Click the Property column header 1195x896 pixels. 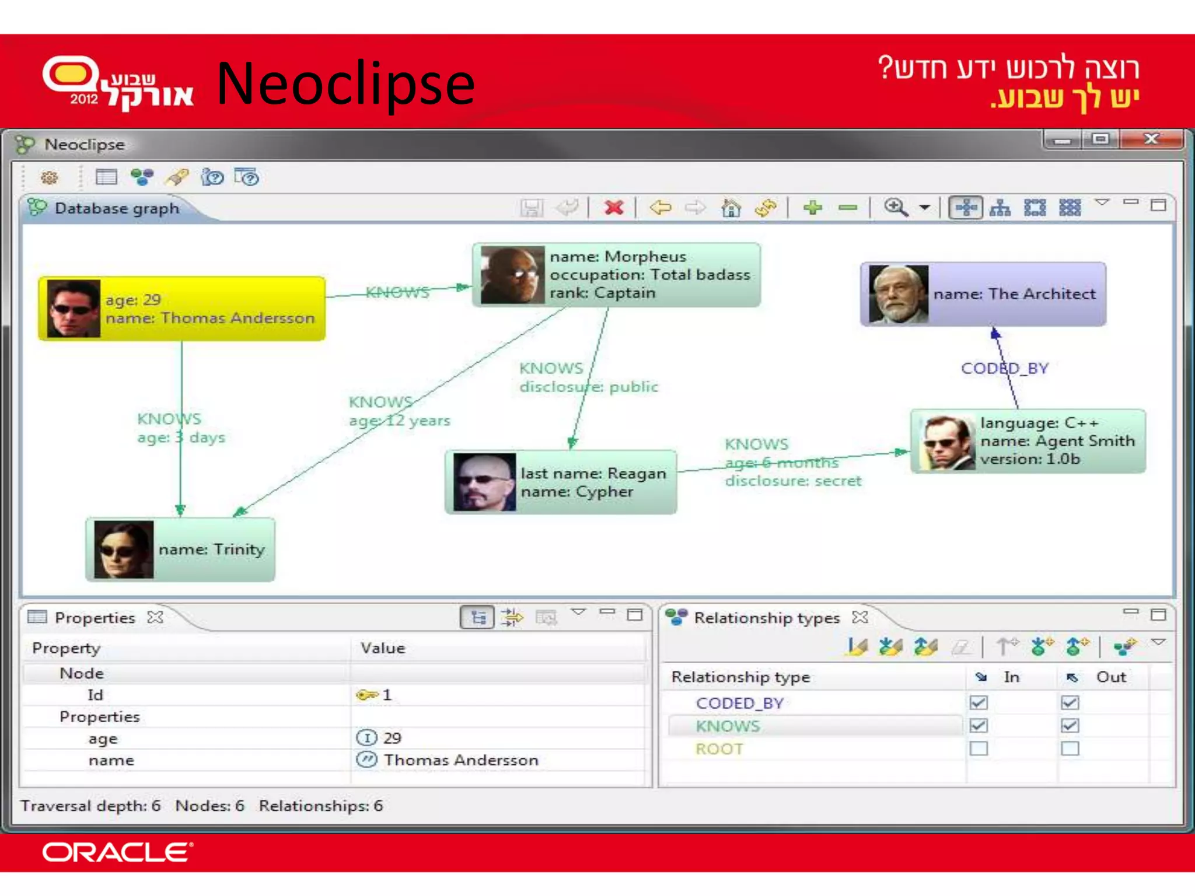[x=187, y=648]
